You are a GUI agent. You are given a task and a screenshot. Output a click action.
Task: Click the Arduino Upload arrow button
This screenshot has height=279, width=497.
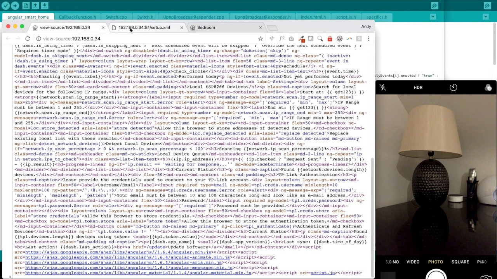(x=15, y=5)
